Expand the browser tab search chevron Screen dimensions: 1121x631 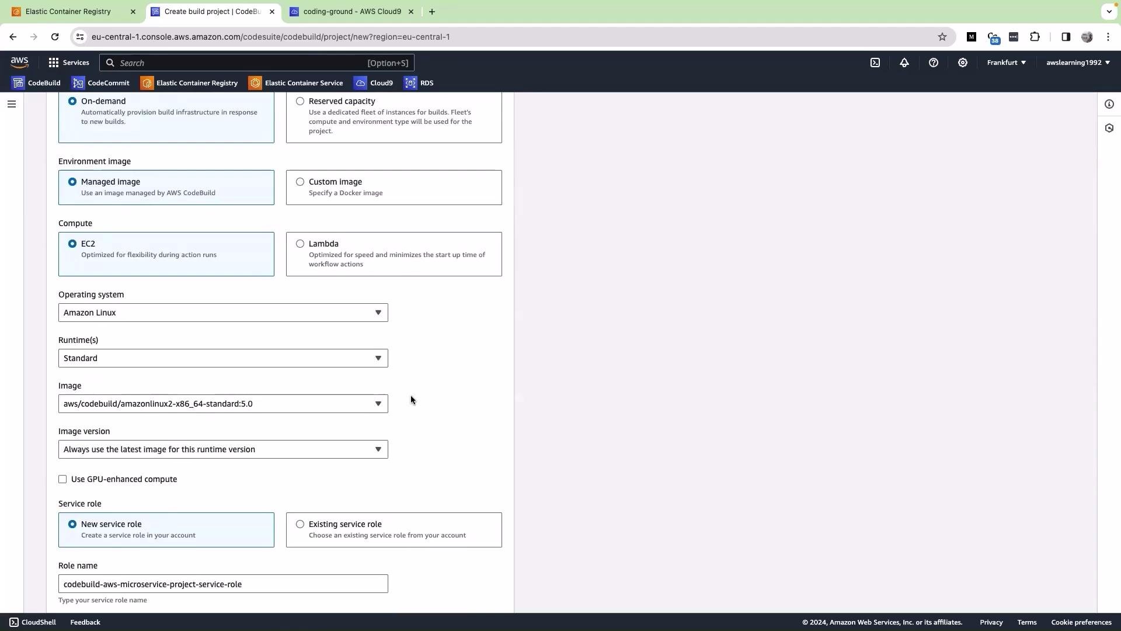[1109, 12]
